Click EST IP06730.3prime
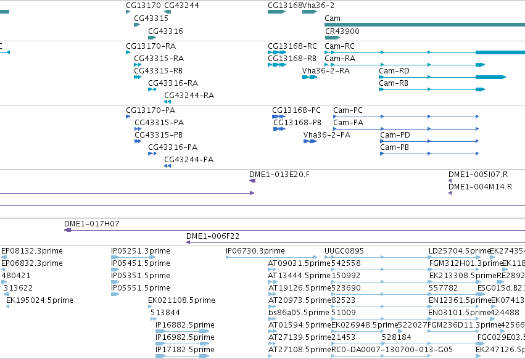Screen dimensions: 525x359 click(x=255, y=251)
